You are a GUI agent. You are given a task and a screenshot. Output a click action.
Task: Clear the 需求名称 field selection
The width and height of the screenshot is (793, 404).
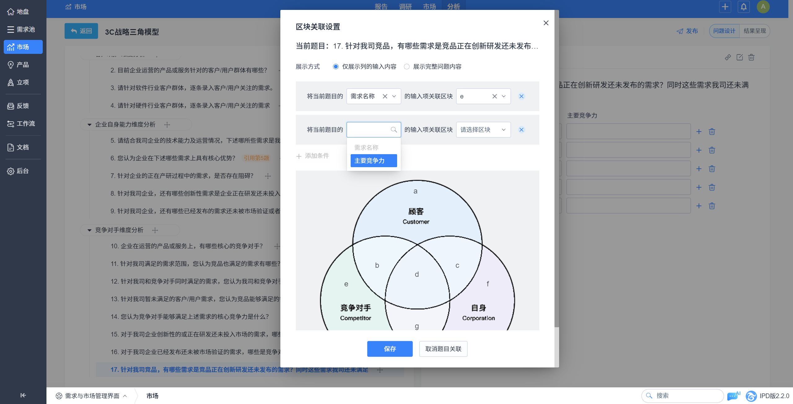(385, 96)
